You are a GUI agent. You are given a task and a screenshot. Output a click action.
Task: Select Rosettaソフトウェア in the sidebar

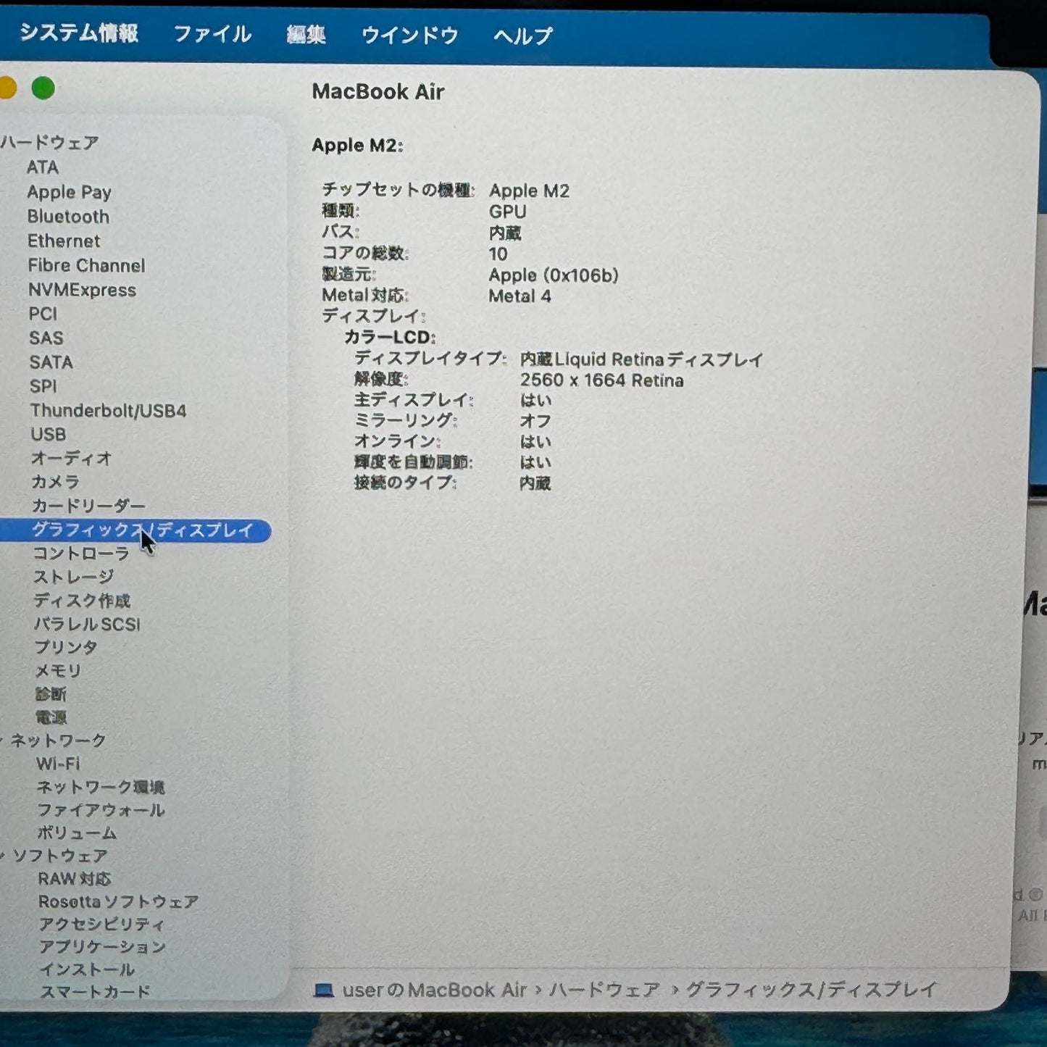coord(118,902)
